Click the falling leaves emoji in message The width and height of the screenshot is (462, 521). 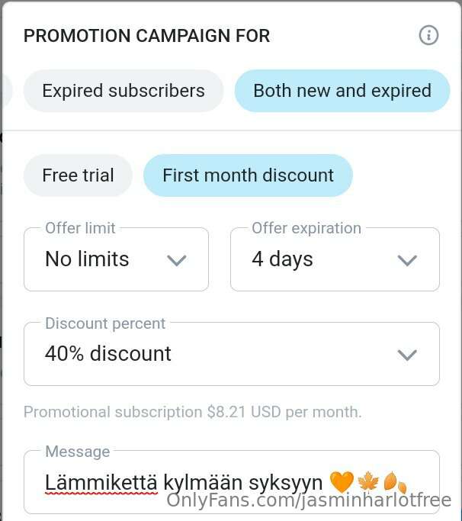pos(395,482)
